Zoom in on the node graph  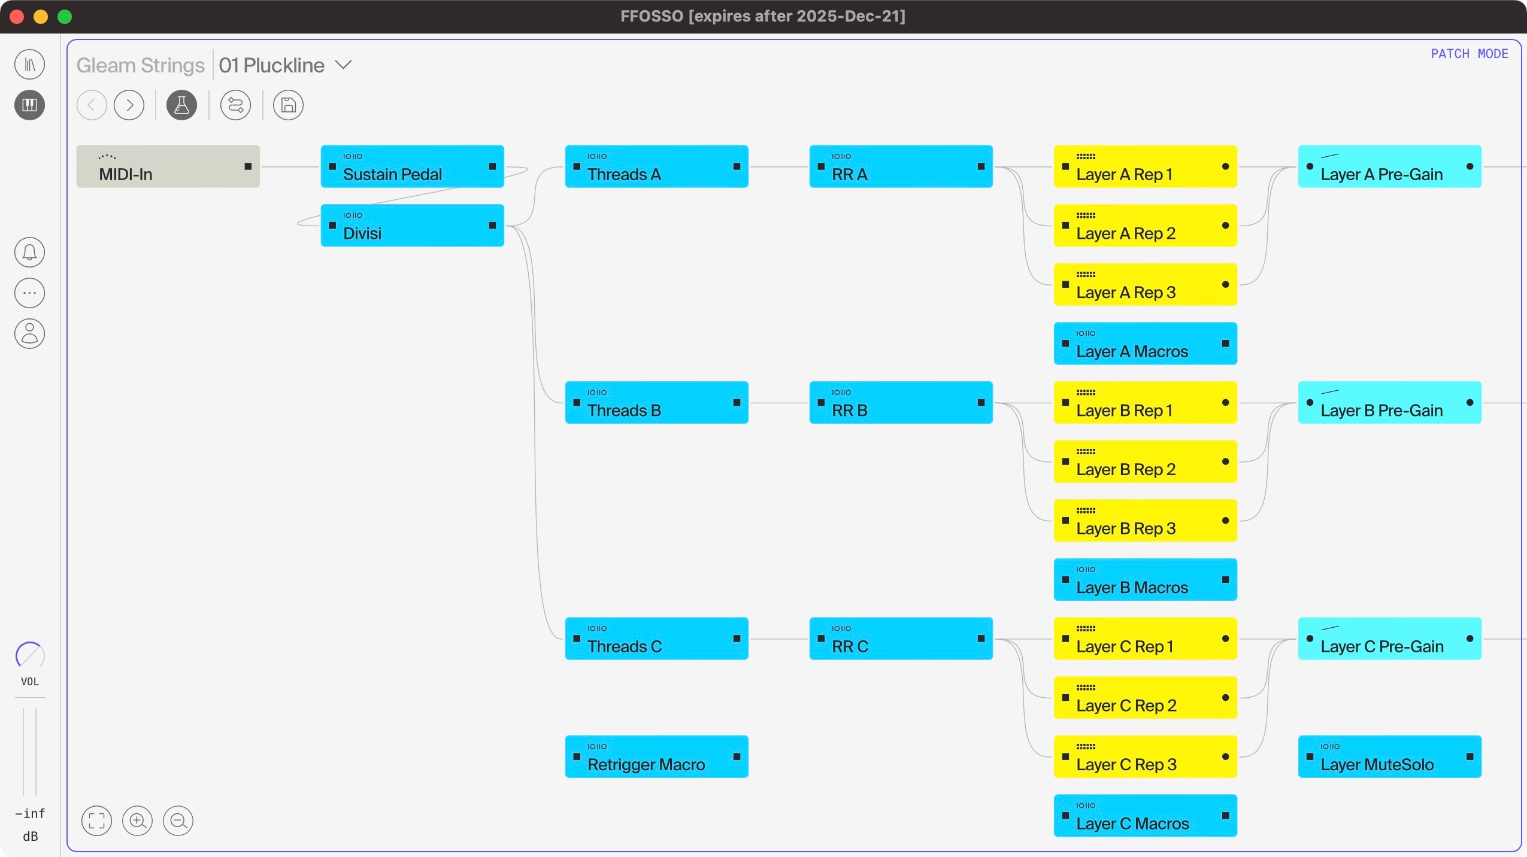(137, 820)
